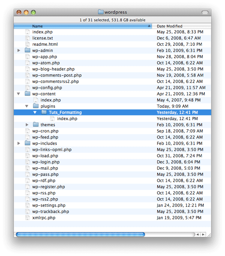Image resolution: width=225 pixels, height=256 pixels.
Task: Select the top-level index.php dated May 25, 2008, 8:33 PM
Action: [42, 32]
